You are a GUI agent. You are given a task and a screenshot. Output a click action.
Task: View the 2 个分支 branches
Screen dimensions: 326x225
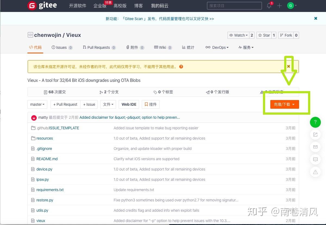109,92
